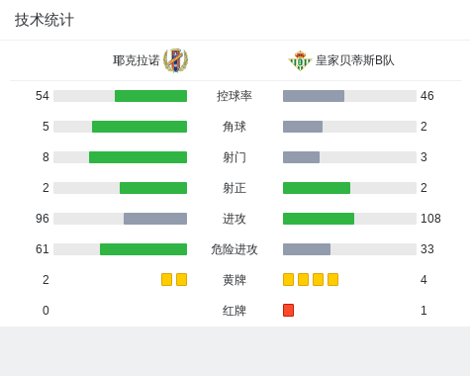470x376 pixels.
Task: Click the red card icon for 皇家贝蒂斯B队
Action: [x=288, y=311]
